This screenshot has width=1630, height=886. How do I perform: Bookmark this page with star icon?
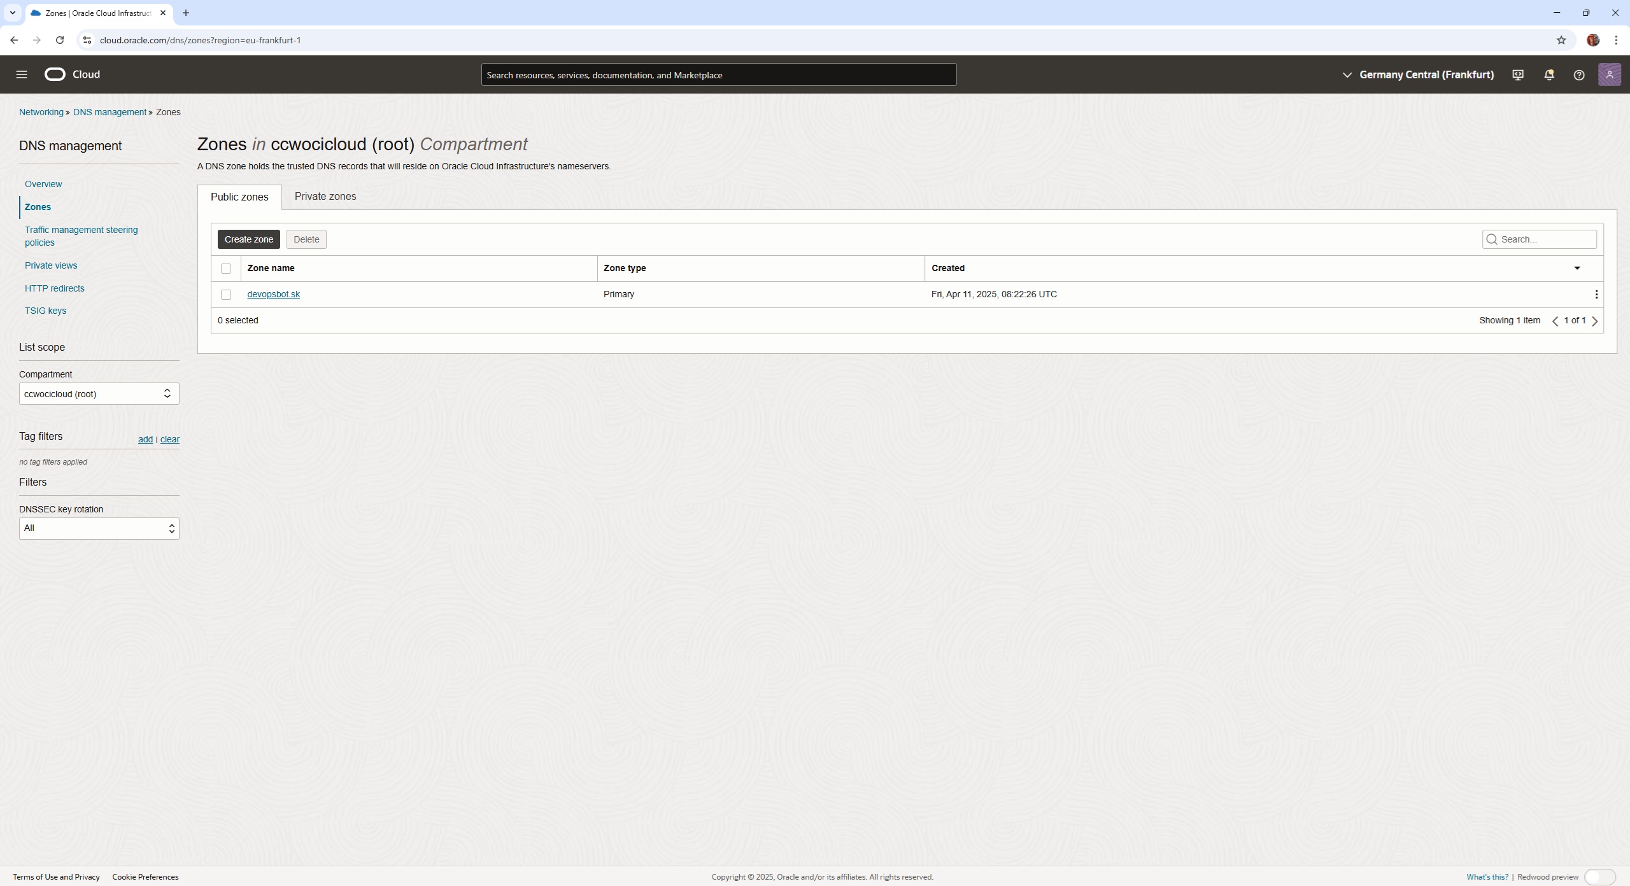[1561, 40]
